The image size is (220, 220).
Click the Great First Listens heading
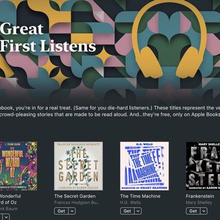click(48, 37)
